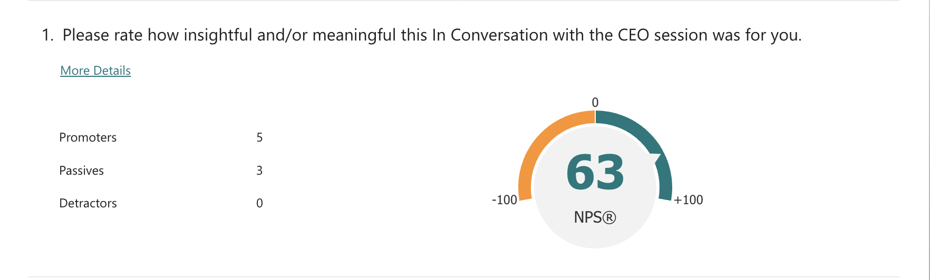Select the Promoters label
Viewport: 930px width, 280px height.
[88, 137]
